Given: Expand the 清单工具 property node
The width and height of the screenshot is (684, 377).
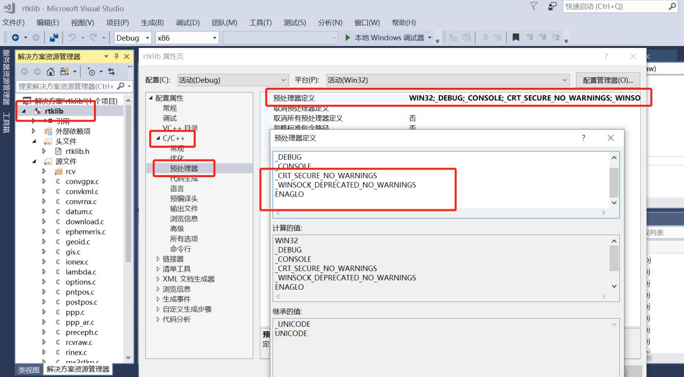Looking at the screenshot, I should point(158,269).
